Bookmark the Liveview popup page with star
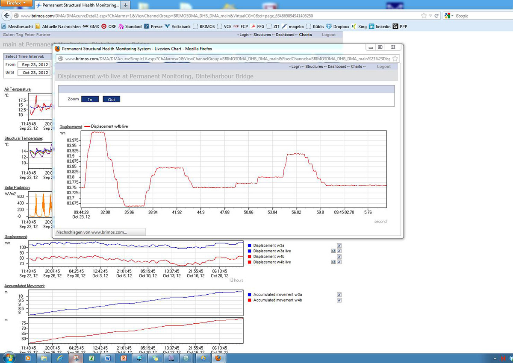The width and height of the screenshot is (513, 363). click(x=395, y=59)
